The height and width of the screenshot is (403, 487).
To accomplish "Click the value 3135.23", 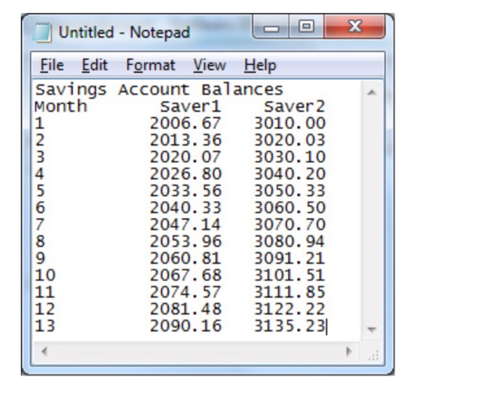I will pyautogui.click(x=290, y=326).
